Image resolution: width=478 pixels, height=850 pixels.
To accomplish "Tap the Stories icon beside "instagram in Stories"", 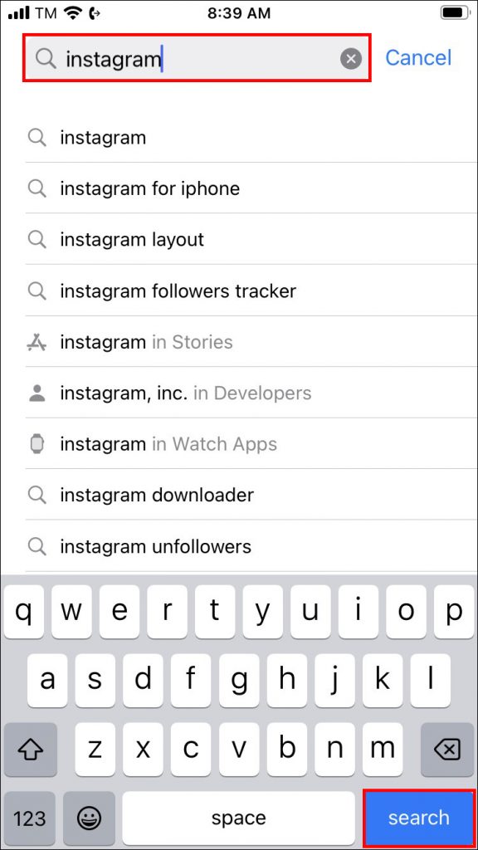I will pyautogui.click(x=37, y=341).
